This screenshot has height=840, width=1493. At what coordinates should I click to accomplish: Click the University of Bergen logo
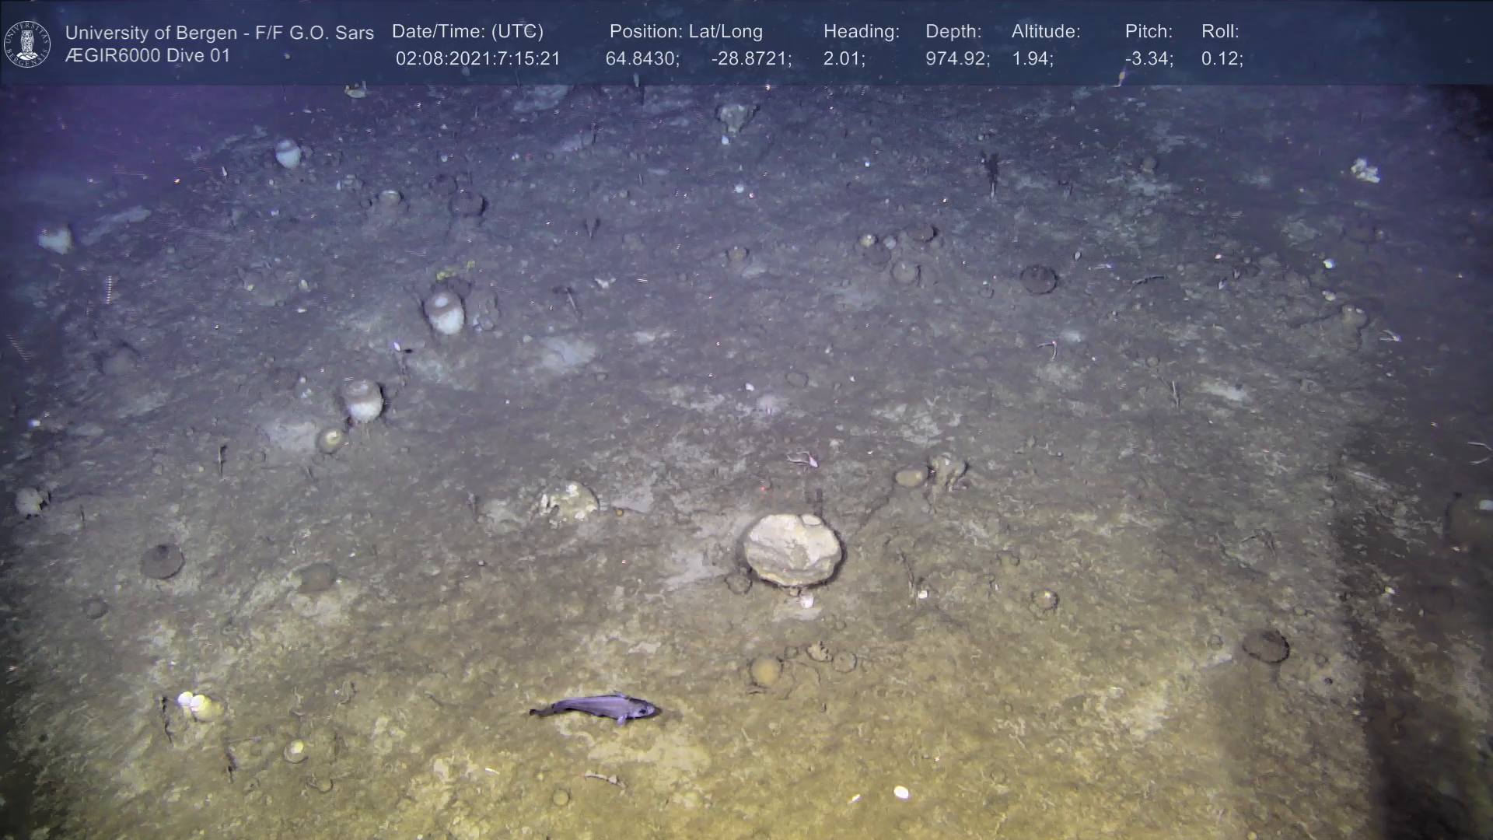tap(27, 44)
